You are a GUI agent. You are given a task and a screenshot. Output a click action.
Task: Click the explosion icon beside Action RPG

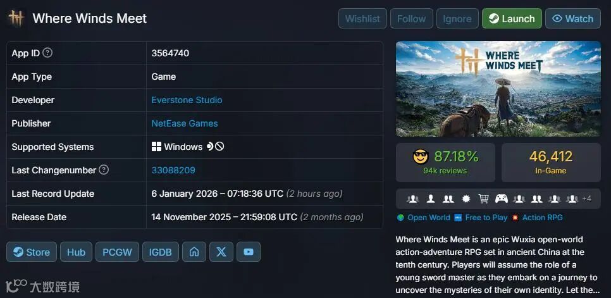click(515, 218)
